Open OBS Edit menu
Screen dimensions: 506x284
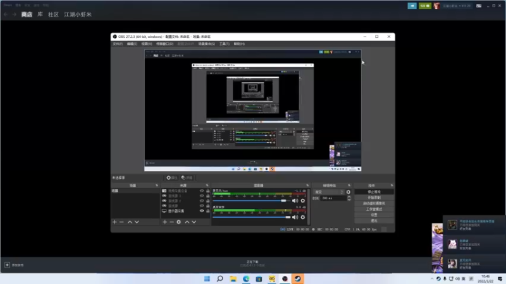[x=132, y=44]
